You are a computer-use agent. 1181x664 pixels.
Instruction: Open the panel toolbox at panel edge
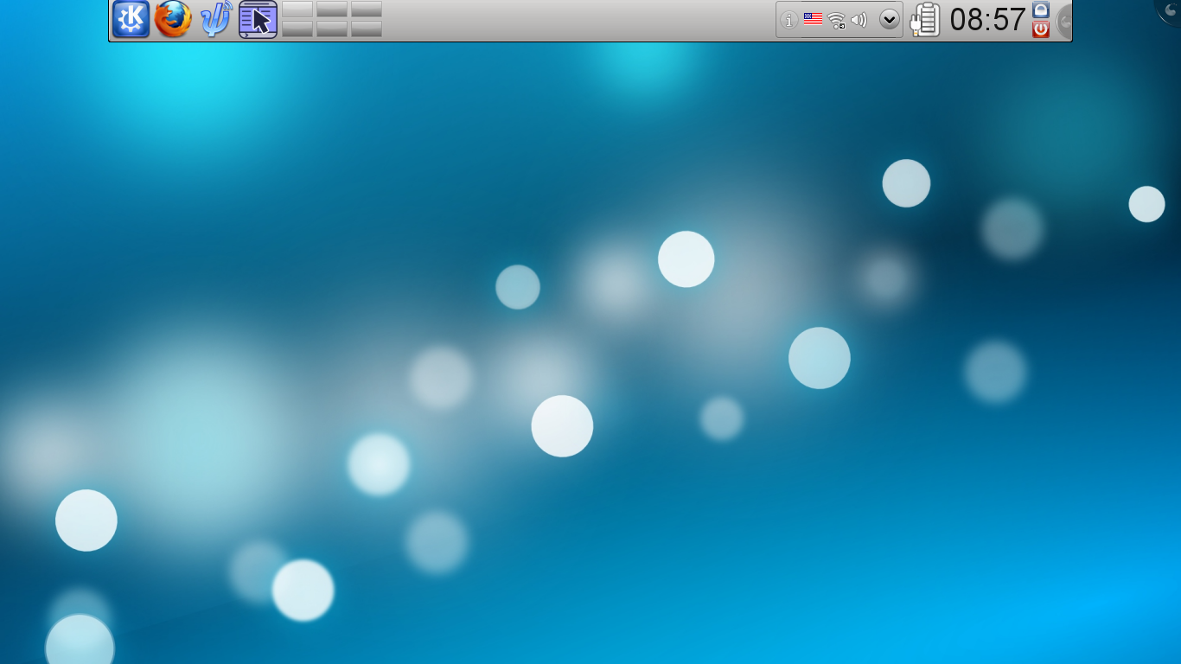(1064, 21)
